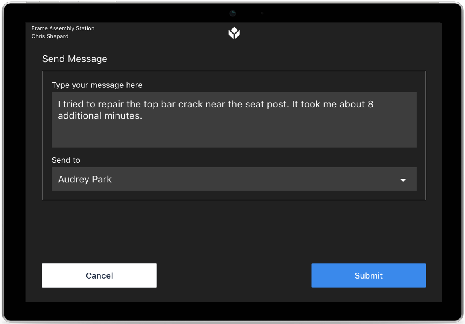
Task: Click the 'Type your message here' label
Action: coord(97,85)
